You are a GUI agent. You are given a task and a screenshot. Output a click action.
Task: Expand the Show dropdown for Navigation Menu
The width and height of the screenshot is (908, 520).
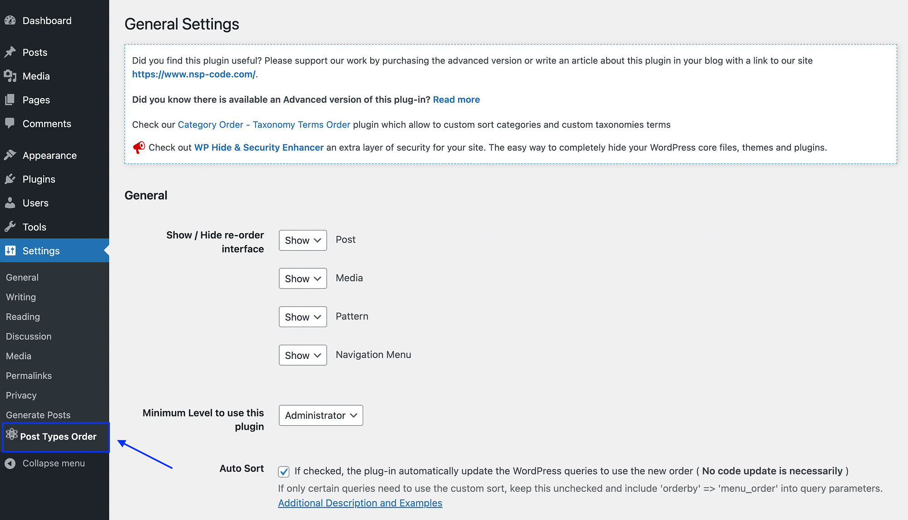click(x=302, y=355)
